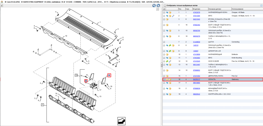The width and height of the screenshot is (263, 126).
Task: Collapse the parts panel using splitter arrow
Action: click(161, 65)
